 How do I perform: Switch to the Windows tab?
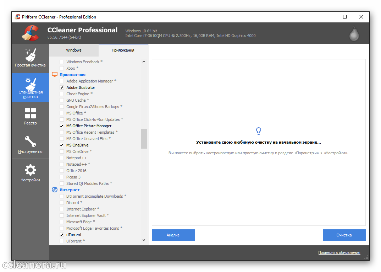[x=74, y=50]
